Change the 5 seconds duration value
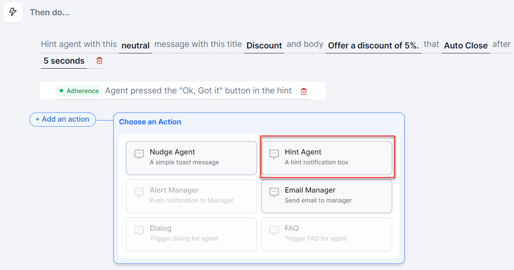 (64, 61)
